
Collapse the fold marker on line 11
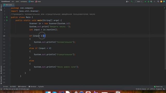(10, 39)
